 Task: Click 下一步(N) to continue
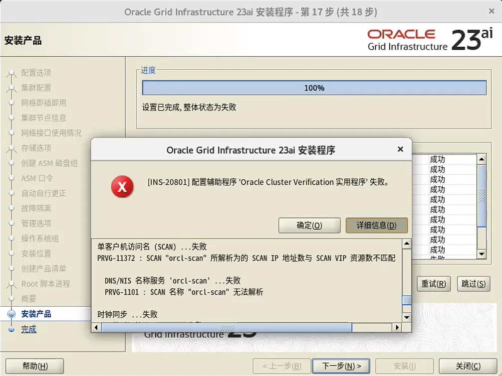pos(341,365)
